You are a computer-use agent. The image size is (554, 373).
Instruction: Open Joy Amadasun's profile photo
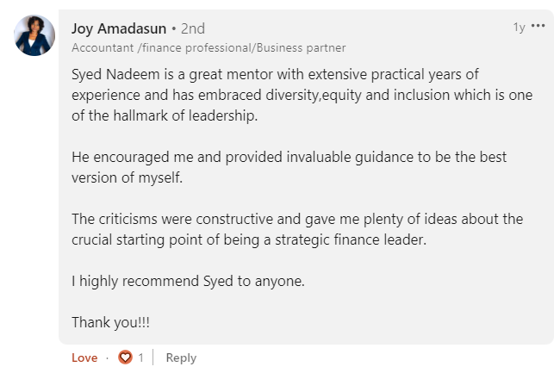(35, 36)
